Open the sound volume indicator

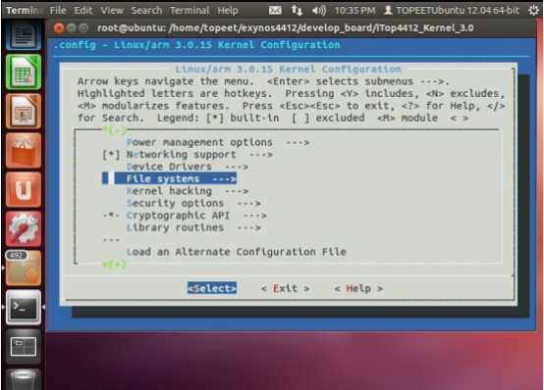point(318,11)
